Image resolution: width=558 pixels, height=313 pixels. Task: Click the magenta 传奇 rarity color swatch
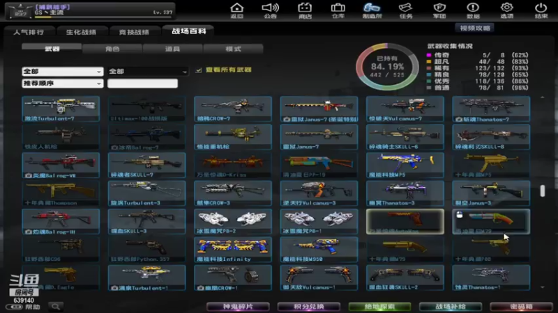(x=429, y=55)
